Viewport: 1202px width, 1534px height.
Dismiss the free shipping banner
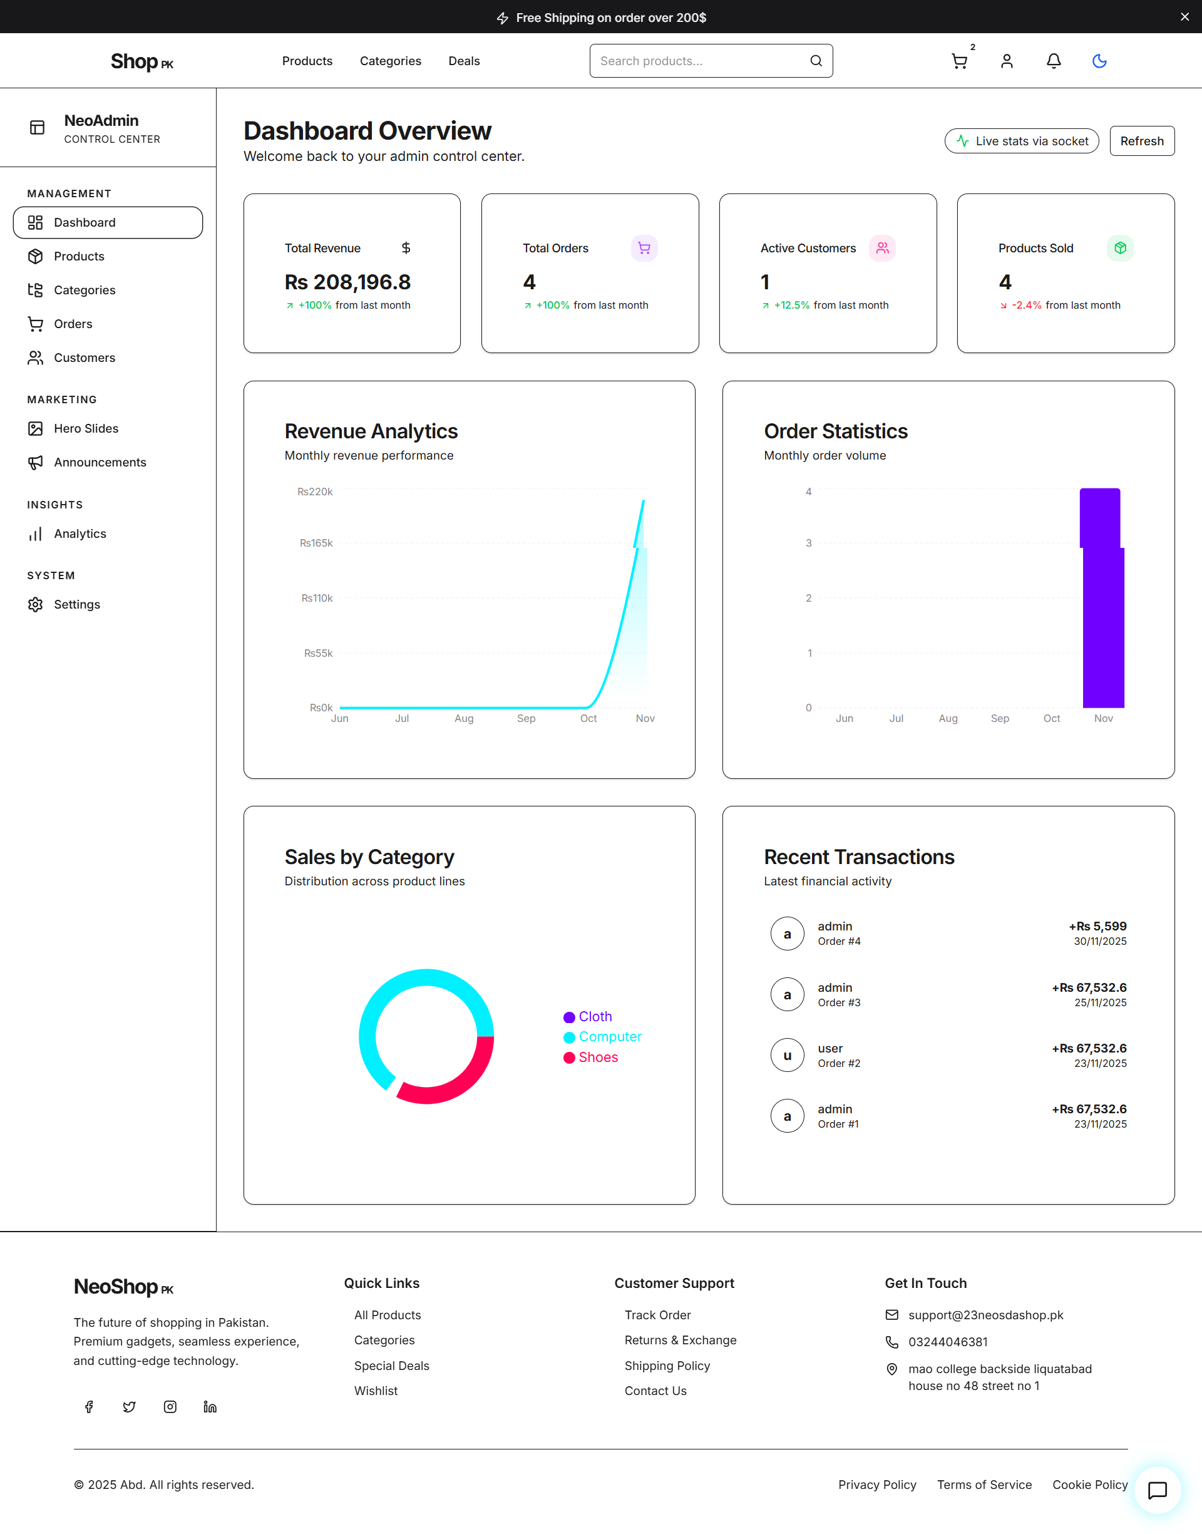1186,16
